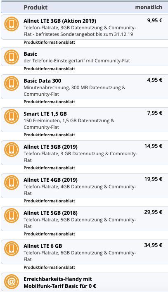Choose Allnet LTE 5GB (2018) phone icon
This screenshot has width=168, height=292.
pyautogui.click(x=12, y=216)
